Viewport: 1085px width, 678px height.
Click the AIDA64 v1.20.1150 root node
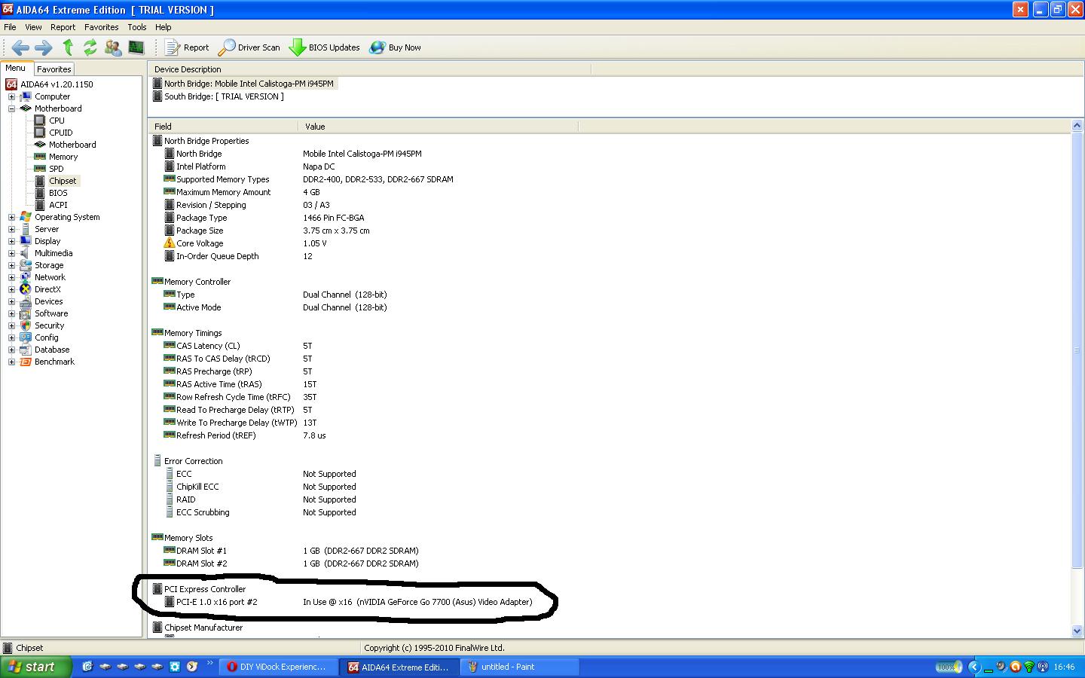tap(57, 84)
